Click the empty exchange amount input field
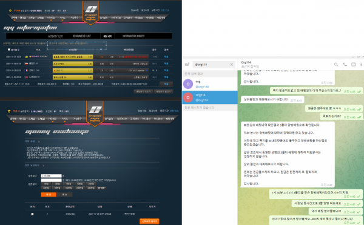 pyautogui.click(x=52, y=180)
